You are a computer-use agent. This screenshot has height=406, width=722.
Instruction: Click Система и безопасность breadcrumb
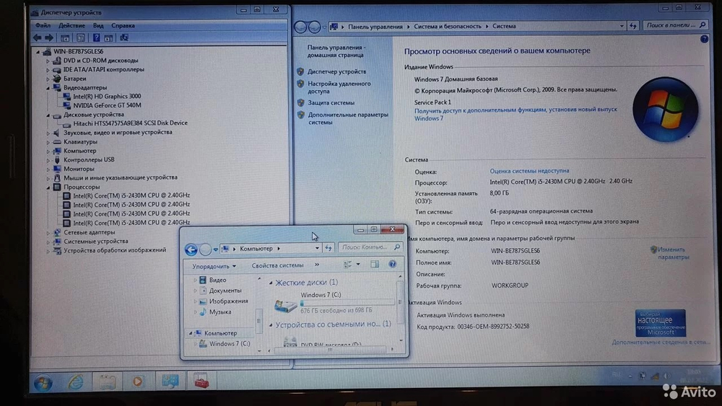click(x=447, y=26)
